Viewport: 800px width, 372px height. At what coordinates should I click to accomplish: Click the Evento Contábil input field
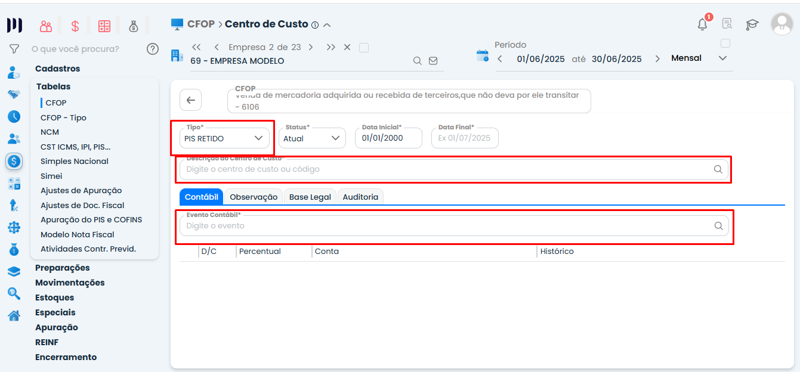[447, 226]
